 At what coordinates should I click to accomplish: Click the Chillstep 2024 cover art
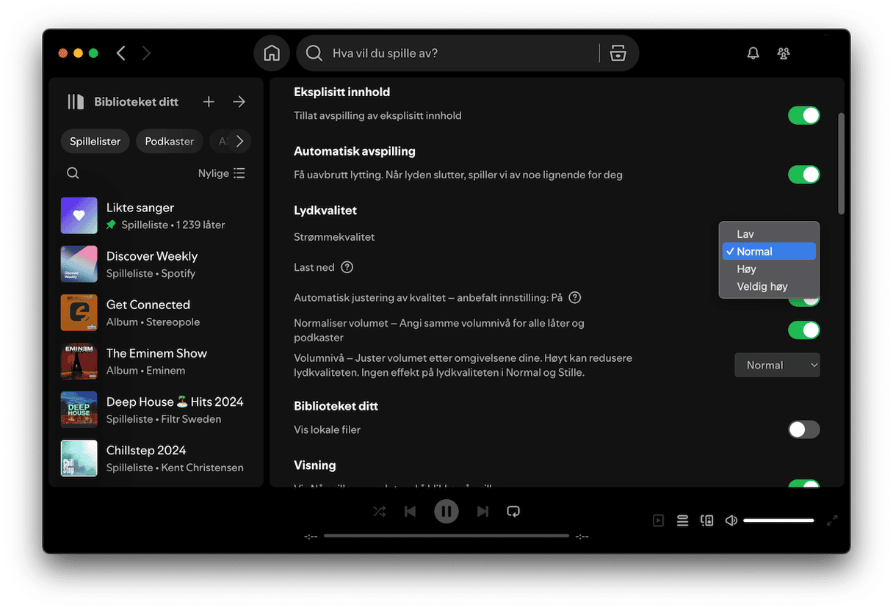[x=79, y=458]
